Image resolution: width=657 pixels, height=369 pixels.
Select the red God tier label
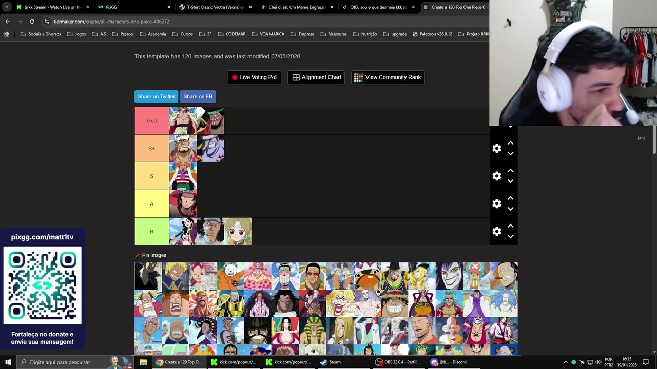point(151,121)
